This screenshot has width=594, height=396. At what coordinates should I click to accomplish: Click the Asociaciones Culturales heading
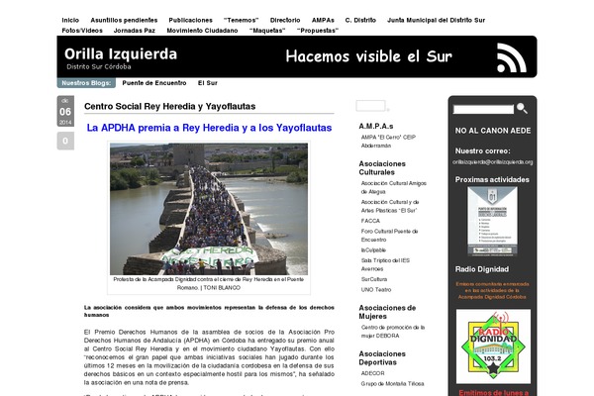(x=382, y=168)
